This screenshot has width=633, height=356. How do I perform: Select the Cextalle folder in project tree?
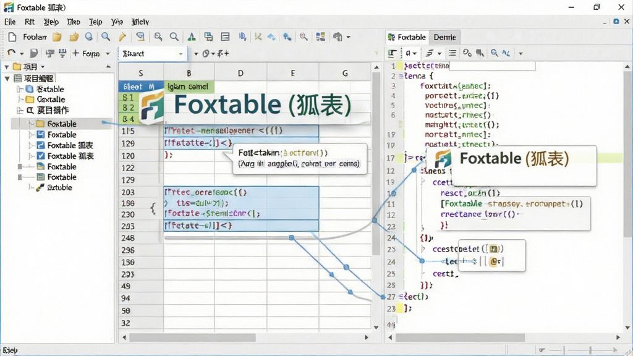[45, 100]
